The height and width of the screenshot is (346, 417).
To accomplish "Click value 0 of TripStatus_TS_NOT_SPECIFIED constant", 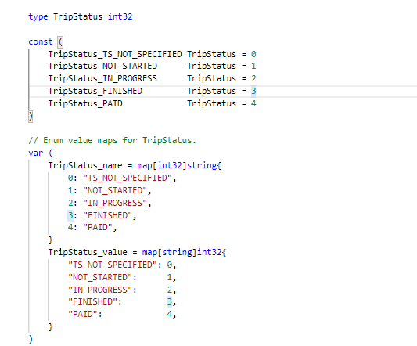I will [253, 54].
